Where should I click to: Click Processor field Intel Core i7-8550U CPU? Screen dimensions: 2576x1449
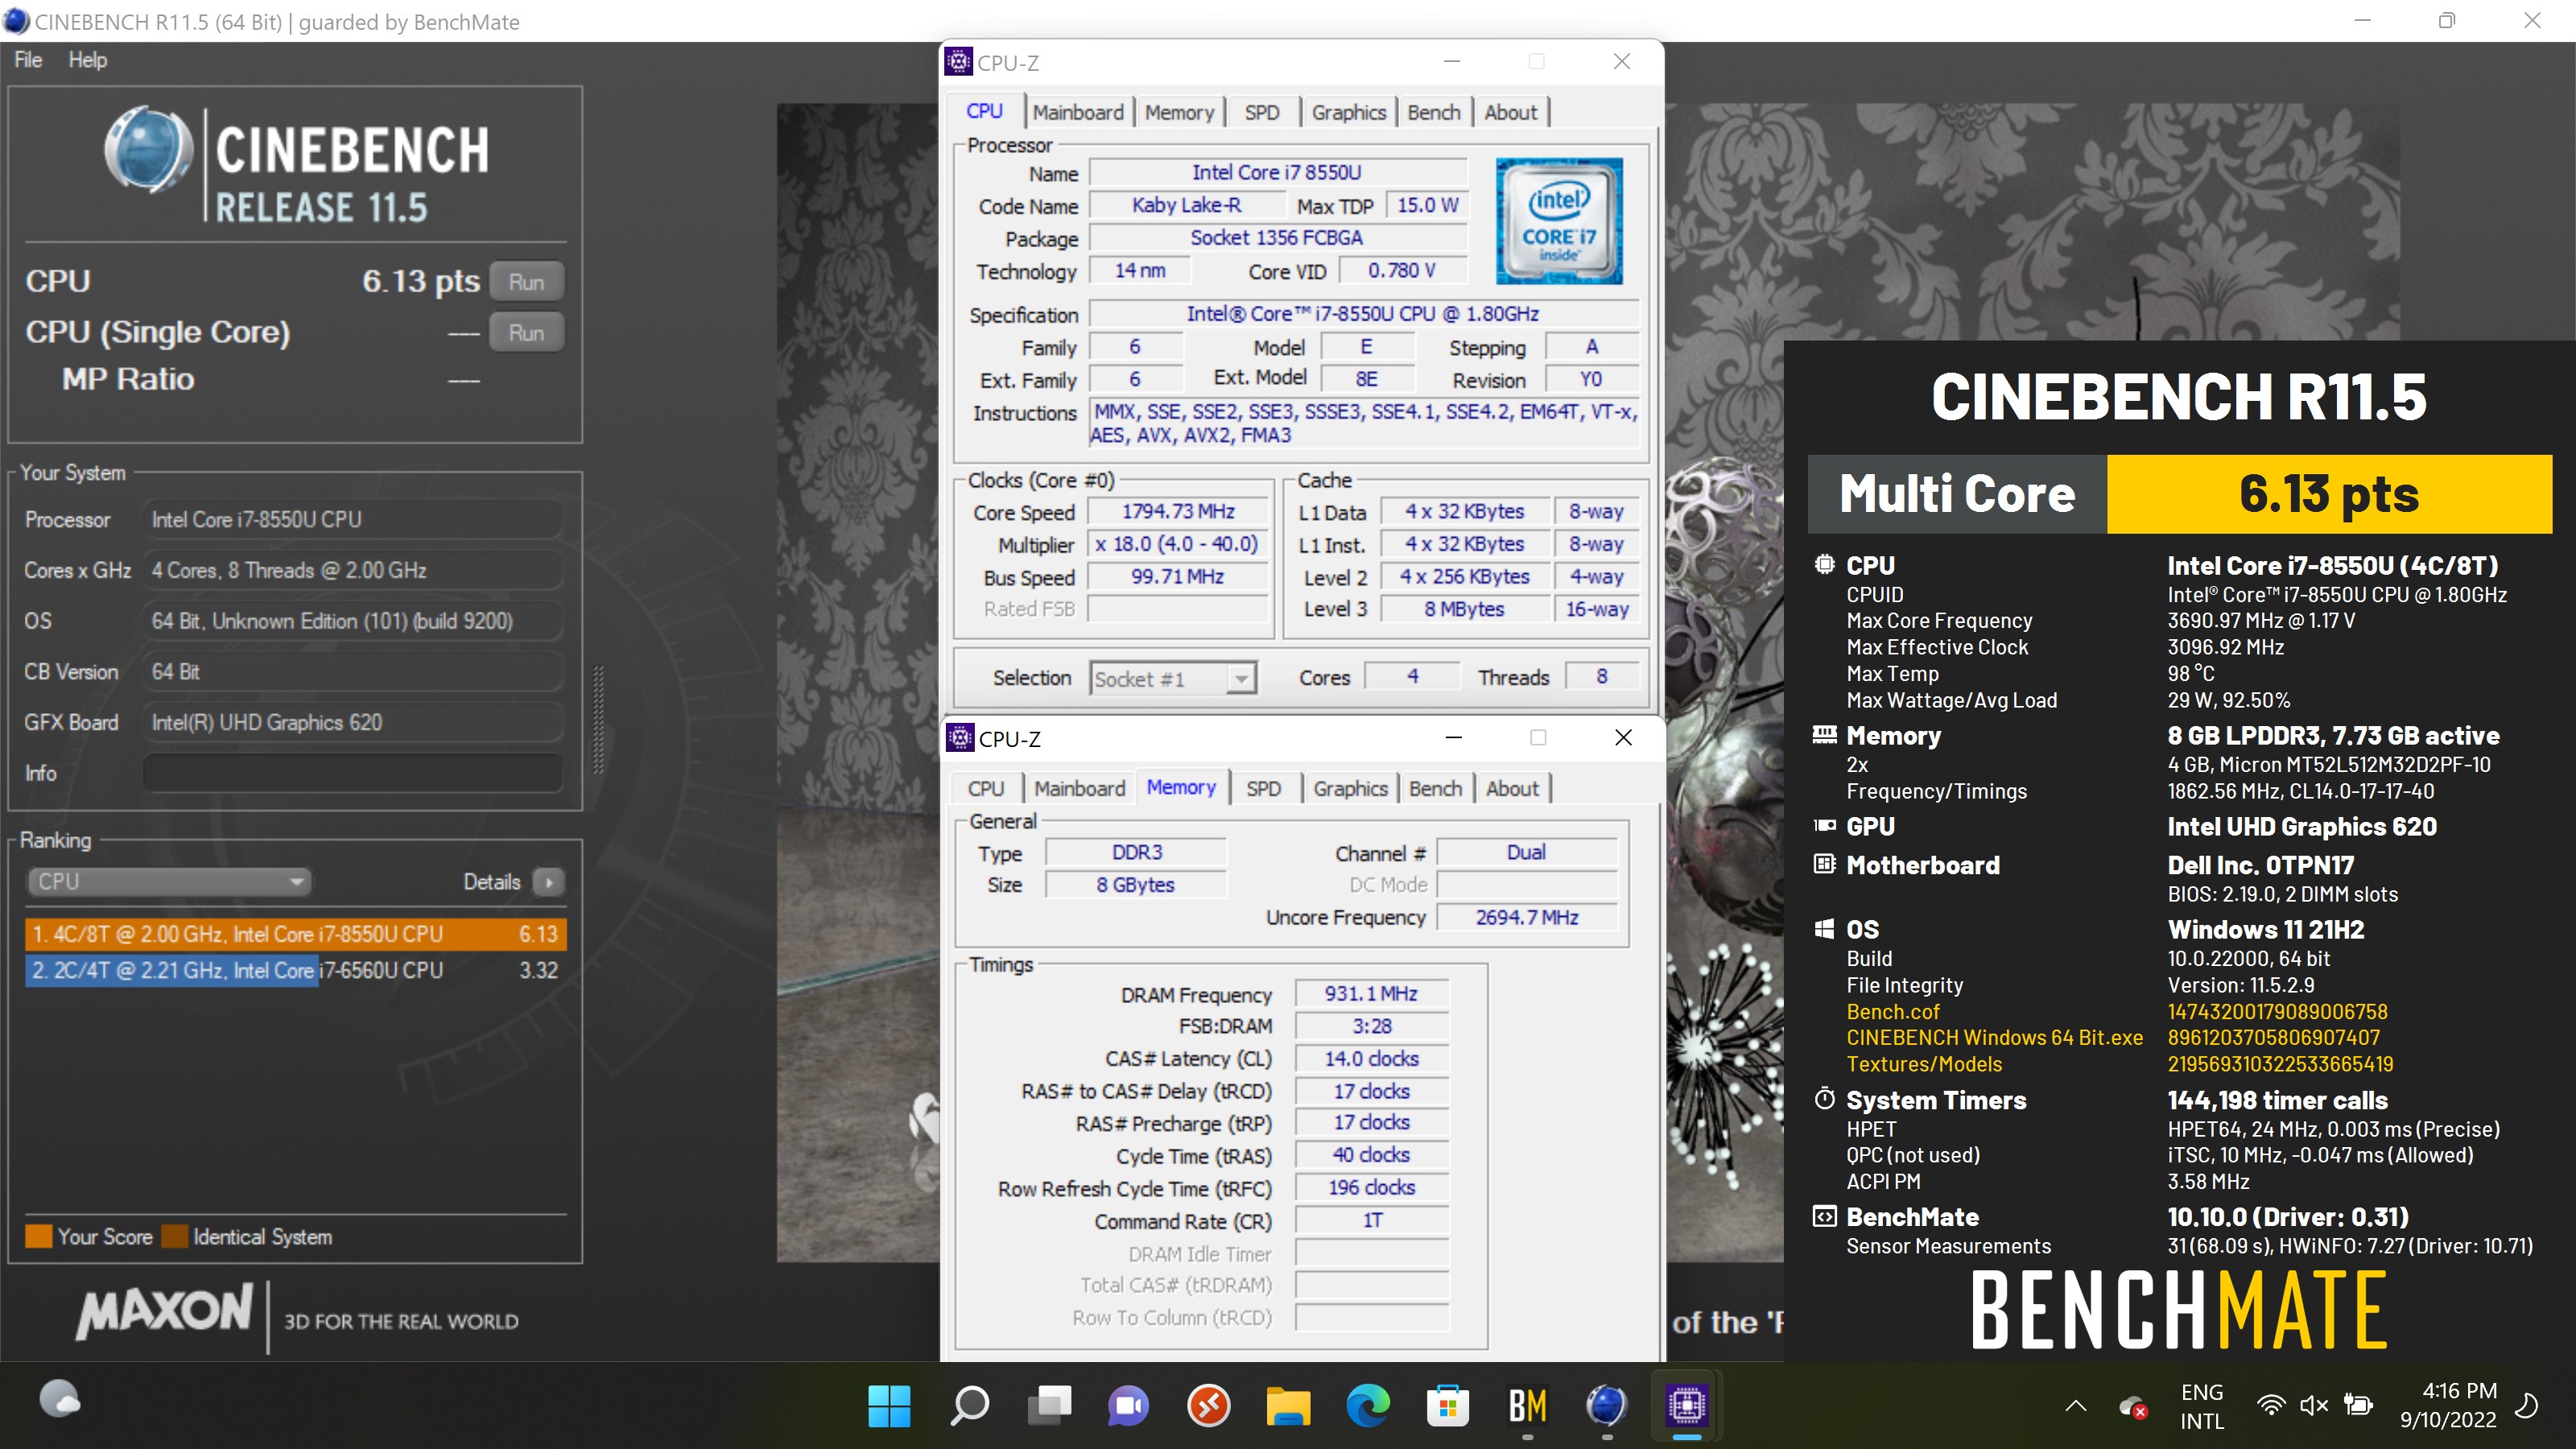(x=352, y=520)
